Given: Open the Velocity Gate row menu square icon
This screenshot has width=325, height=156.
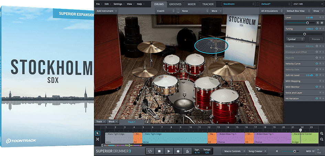Looking at the screenshot, I should coord(320,69).
